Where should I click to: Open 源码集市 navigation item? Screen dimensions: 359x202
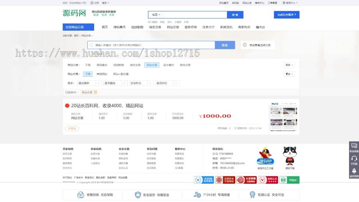pyautogui.click(x=120, y=27)
